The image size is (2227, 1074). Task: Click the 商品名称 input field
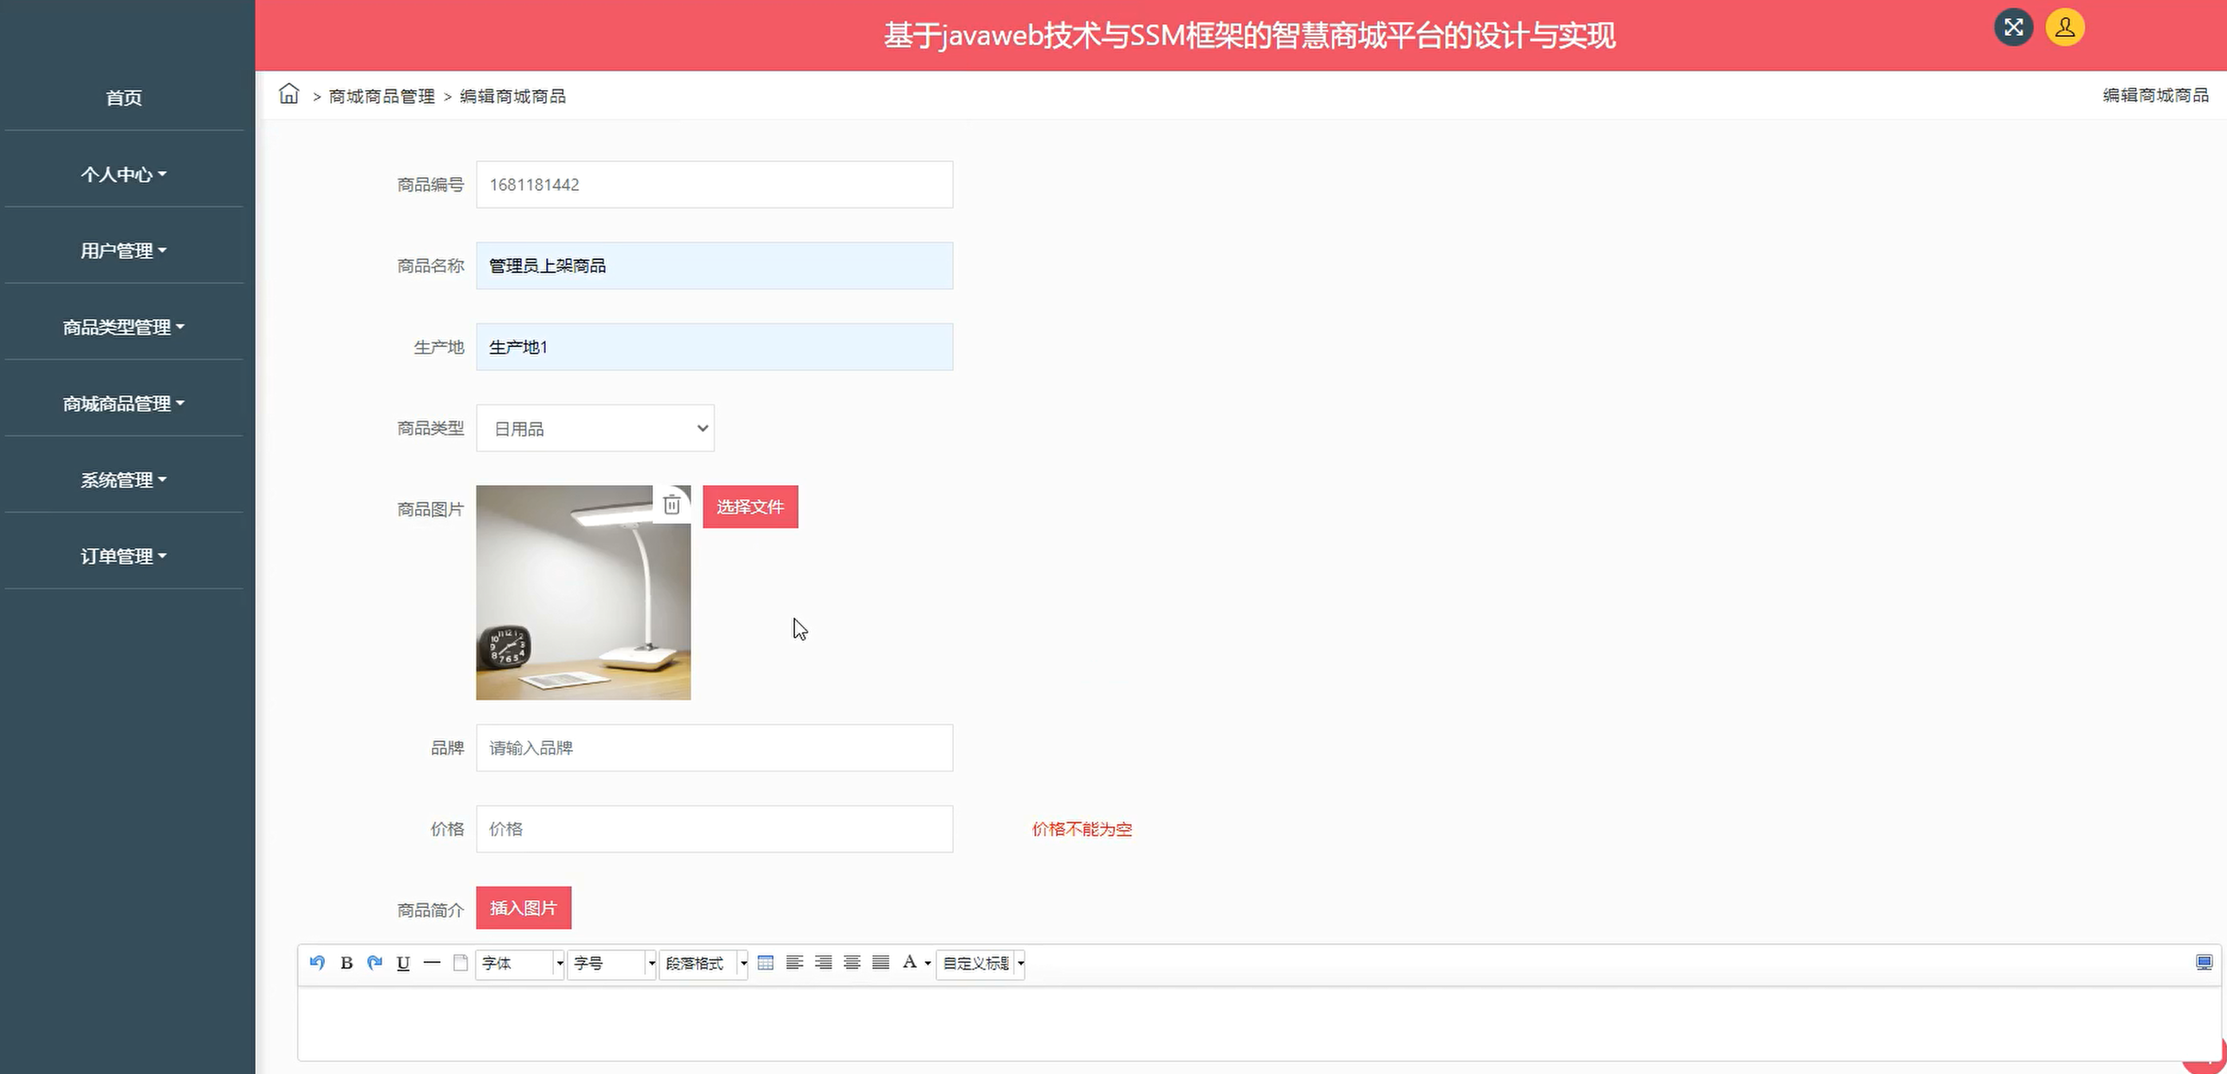(714, 267)
